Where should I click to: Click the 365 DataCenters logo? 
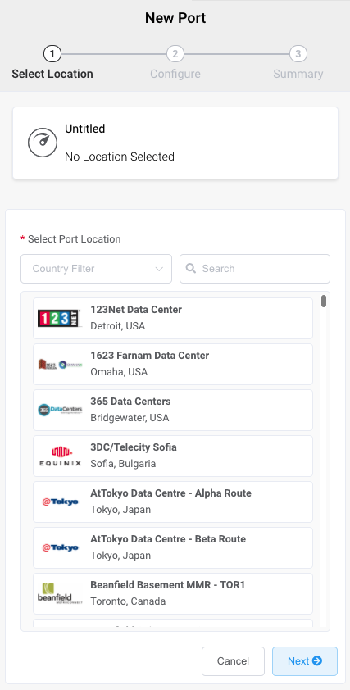coord(60,410)
